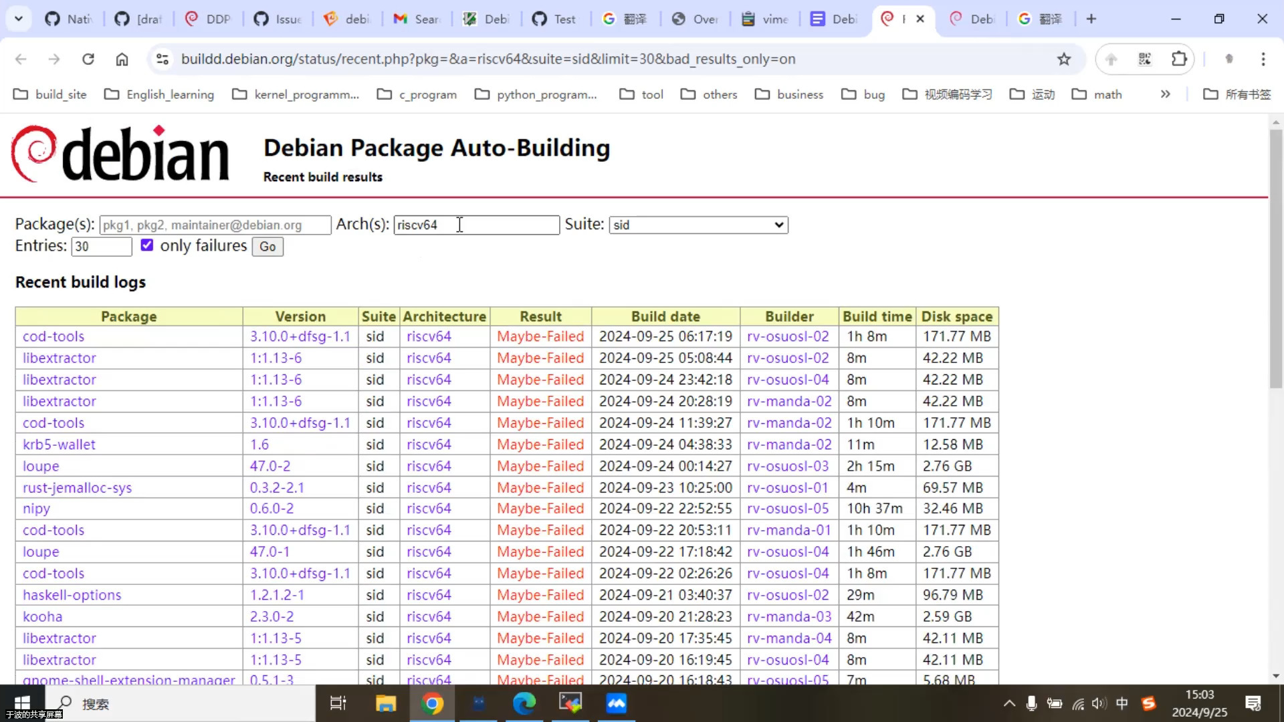View site information icon in address bar
Viewport: 1284px width, 722px height.
(161, 59)
